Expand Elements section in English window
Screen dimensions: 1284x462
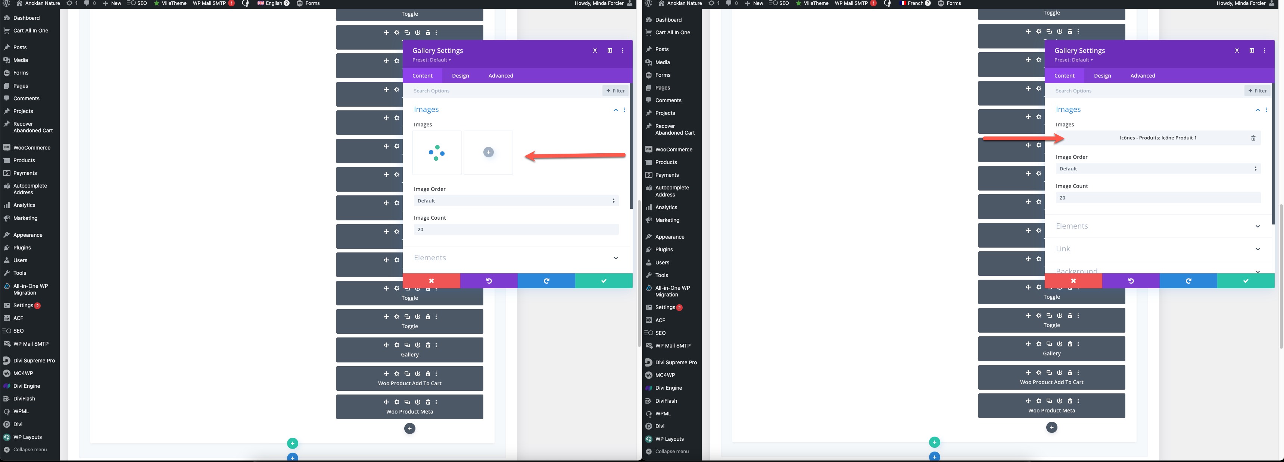coord(516,258)
